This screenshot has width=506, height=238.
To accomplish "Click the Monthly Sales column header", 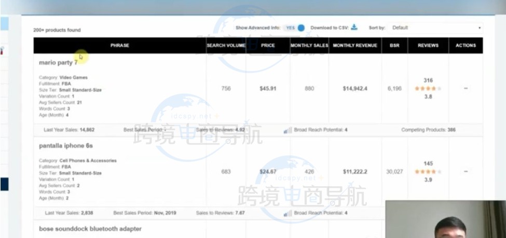I will point(309,46).
